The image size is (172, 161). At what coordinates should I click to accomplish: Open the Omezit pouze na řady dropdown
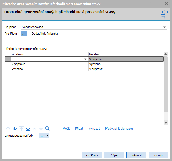point(47,135)
